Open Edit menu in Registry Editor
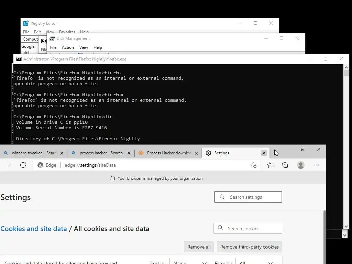The height and width of the screenshot is (264, 352). click(37, 32)
